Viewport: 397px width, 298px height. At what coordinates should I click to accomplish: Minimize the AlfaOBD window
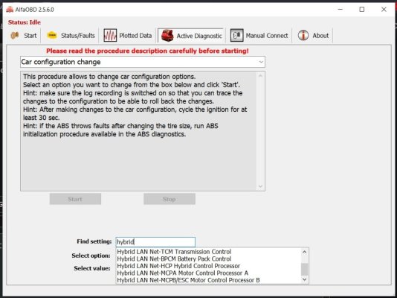[x=340, y=10]
